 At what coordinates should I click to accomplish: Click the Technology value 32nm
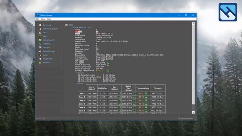point(98,39)
